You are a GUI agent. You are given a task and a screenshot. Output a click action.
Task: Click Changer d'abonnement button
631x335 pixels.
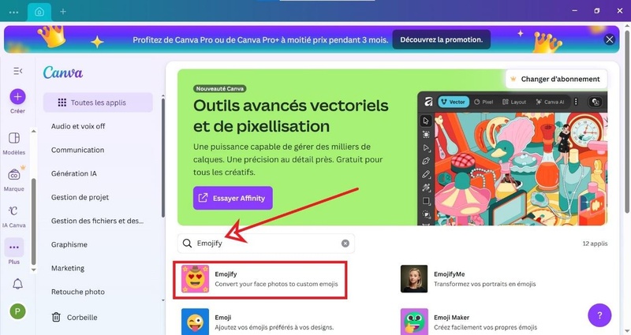coord(556,79)
